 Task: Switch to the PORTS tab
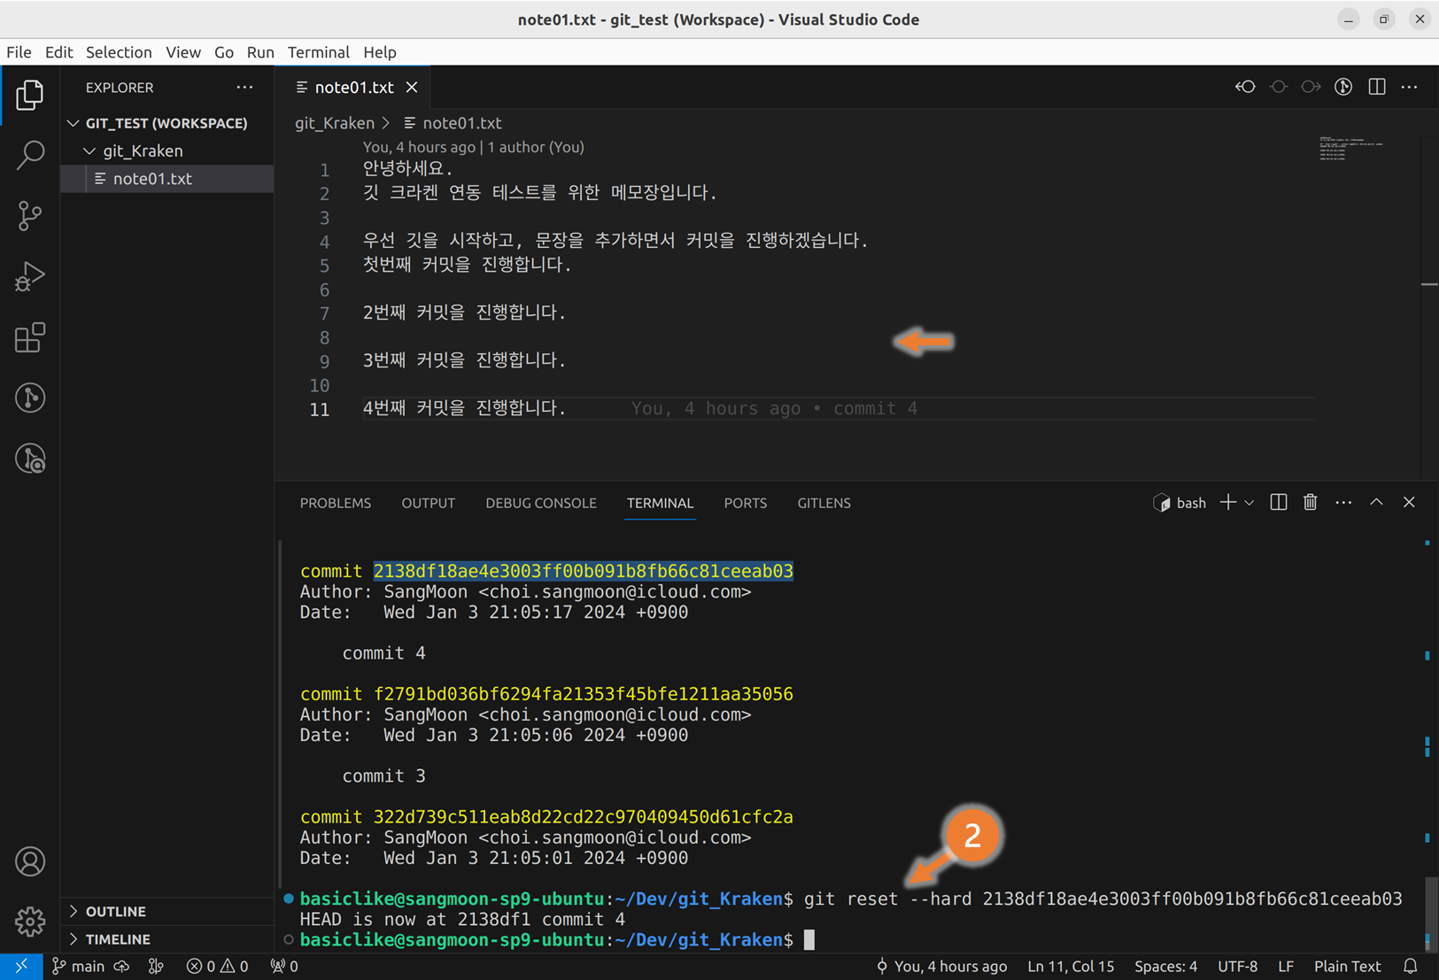(x=746, y=503)
